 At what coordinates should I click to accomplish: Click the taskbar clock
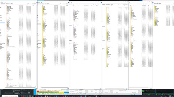(x=170, y=96)
